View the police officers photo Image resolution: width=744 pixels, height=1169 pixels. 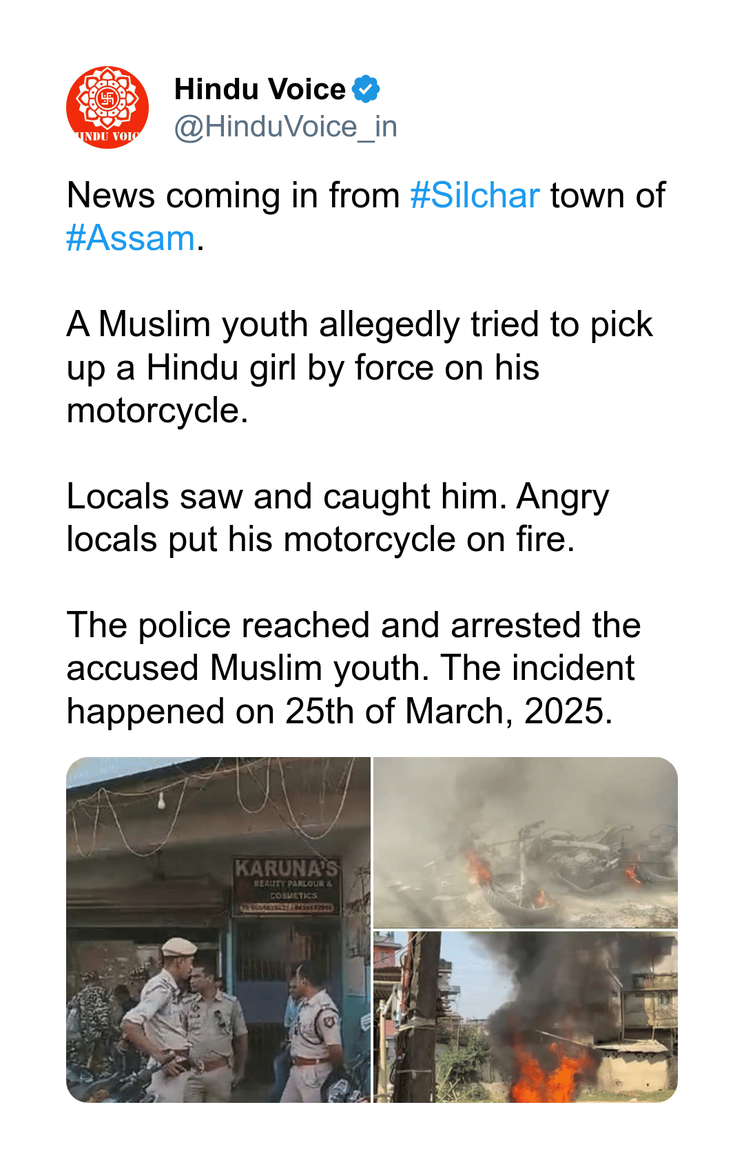point(218,930)
